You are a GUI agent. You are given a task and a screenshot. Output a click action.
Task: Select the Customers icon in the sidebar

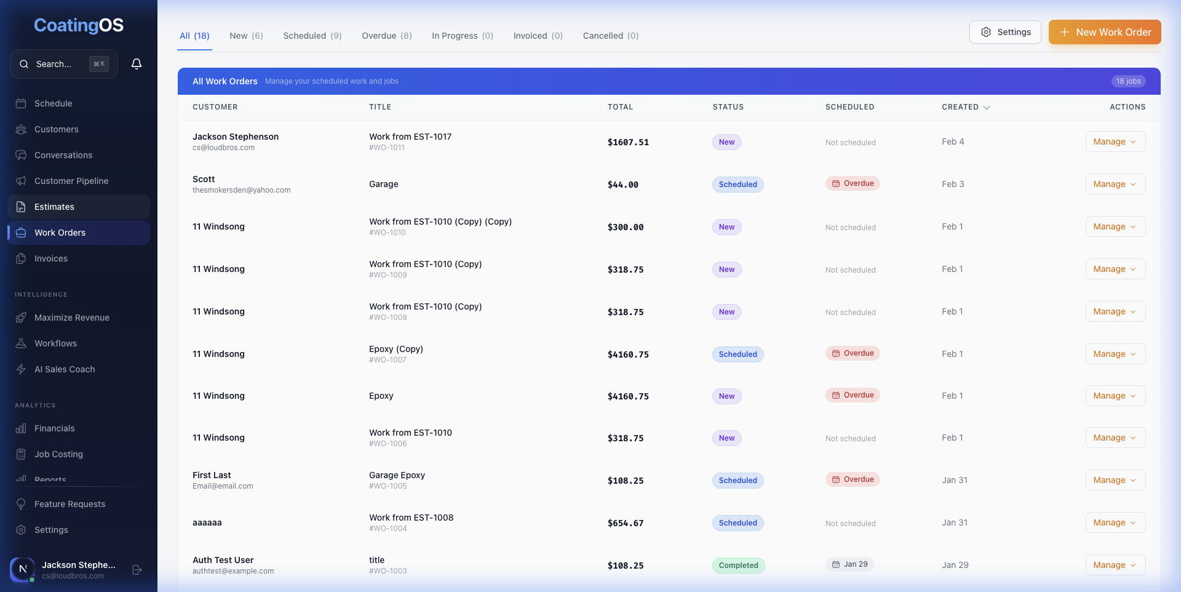pos(21,129)
